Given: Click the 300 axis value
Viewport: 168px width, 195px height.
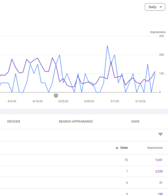Looking at the screenshot, I should pyautogui.click(x=162, y=55).
